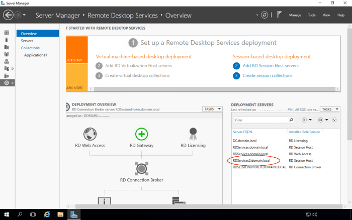The image size is (352, 220).
Task: Open the IIS role sidebar icon
Action: click(x=7, y=76)
